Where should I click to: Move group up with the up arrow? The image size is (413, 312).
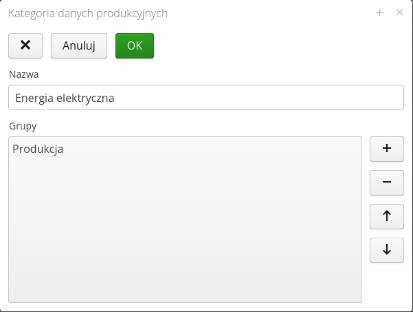click(386, 216)
